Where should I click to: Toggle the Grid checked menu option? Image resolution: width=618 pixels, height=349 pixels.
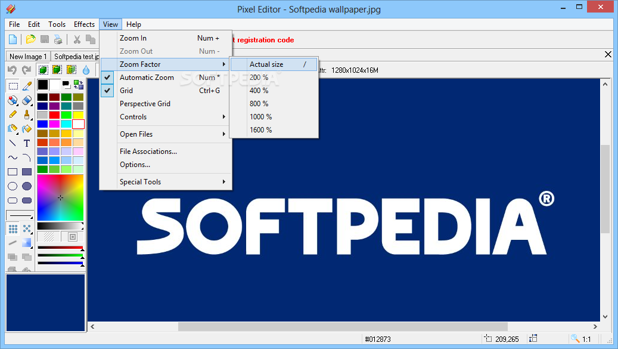166,90
